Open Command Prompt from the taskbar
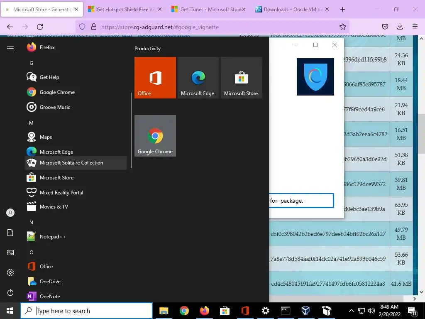425x319 pixels. 286,311
